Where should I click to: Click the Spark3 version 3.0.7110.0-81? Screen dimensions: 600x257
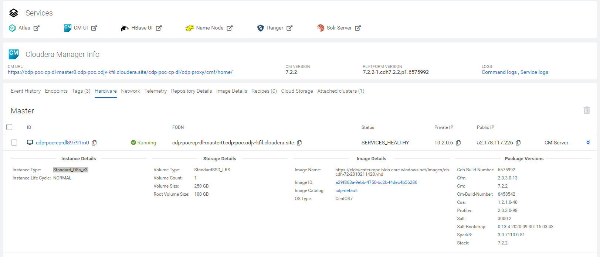(x=511, y=235)
